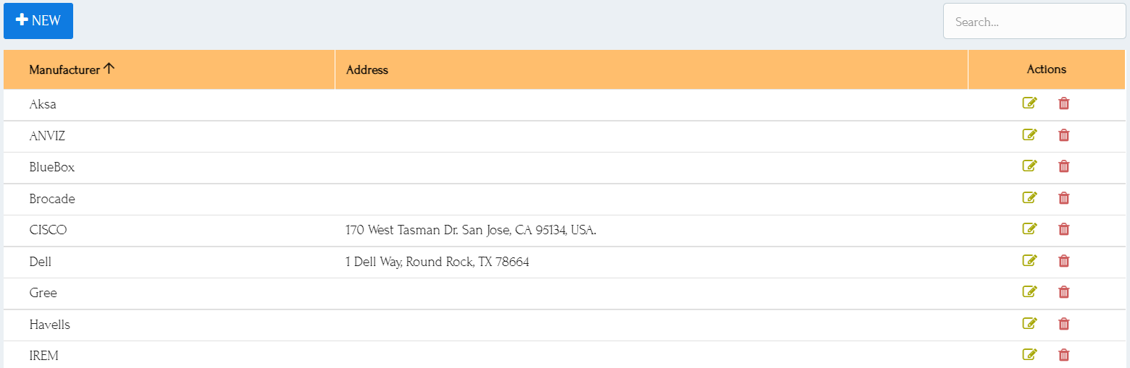Delete the CISCO manufacturer
The image size is (1130, 368).
click(1063, 229)
